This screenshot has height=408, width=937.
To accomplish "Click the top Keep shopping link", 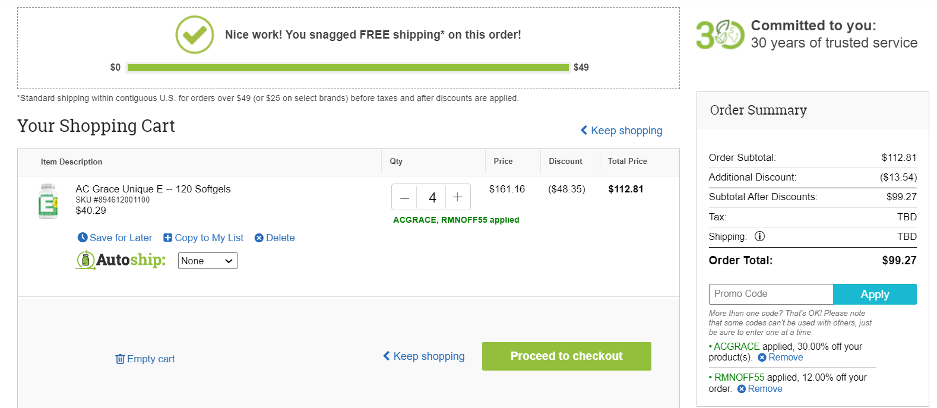I will pyautogui.click(x=621, y=131).
